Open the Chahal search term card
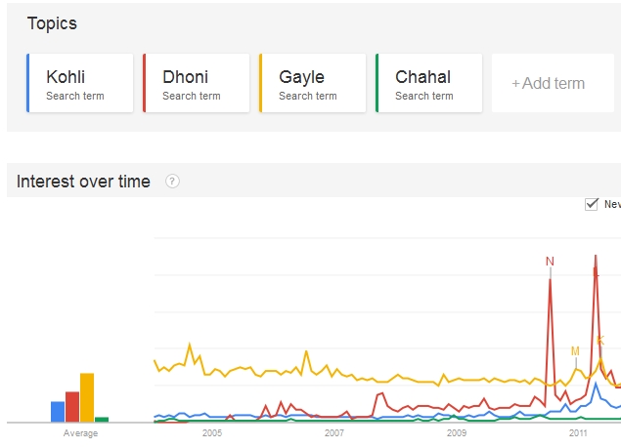The image size is (621, 448). [429, 83]
